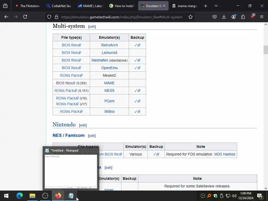Open 86Box backup checkmark link

137,111
